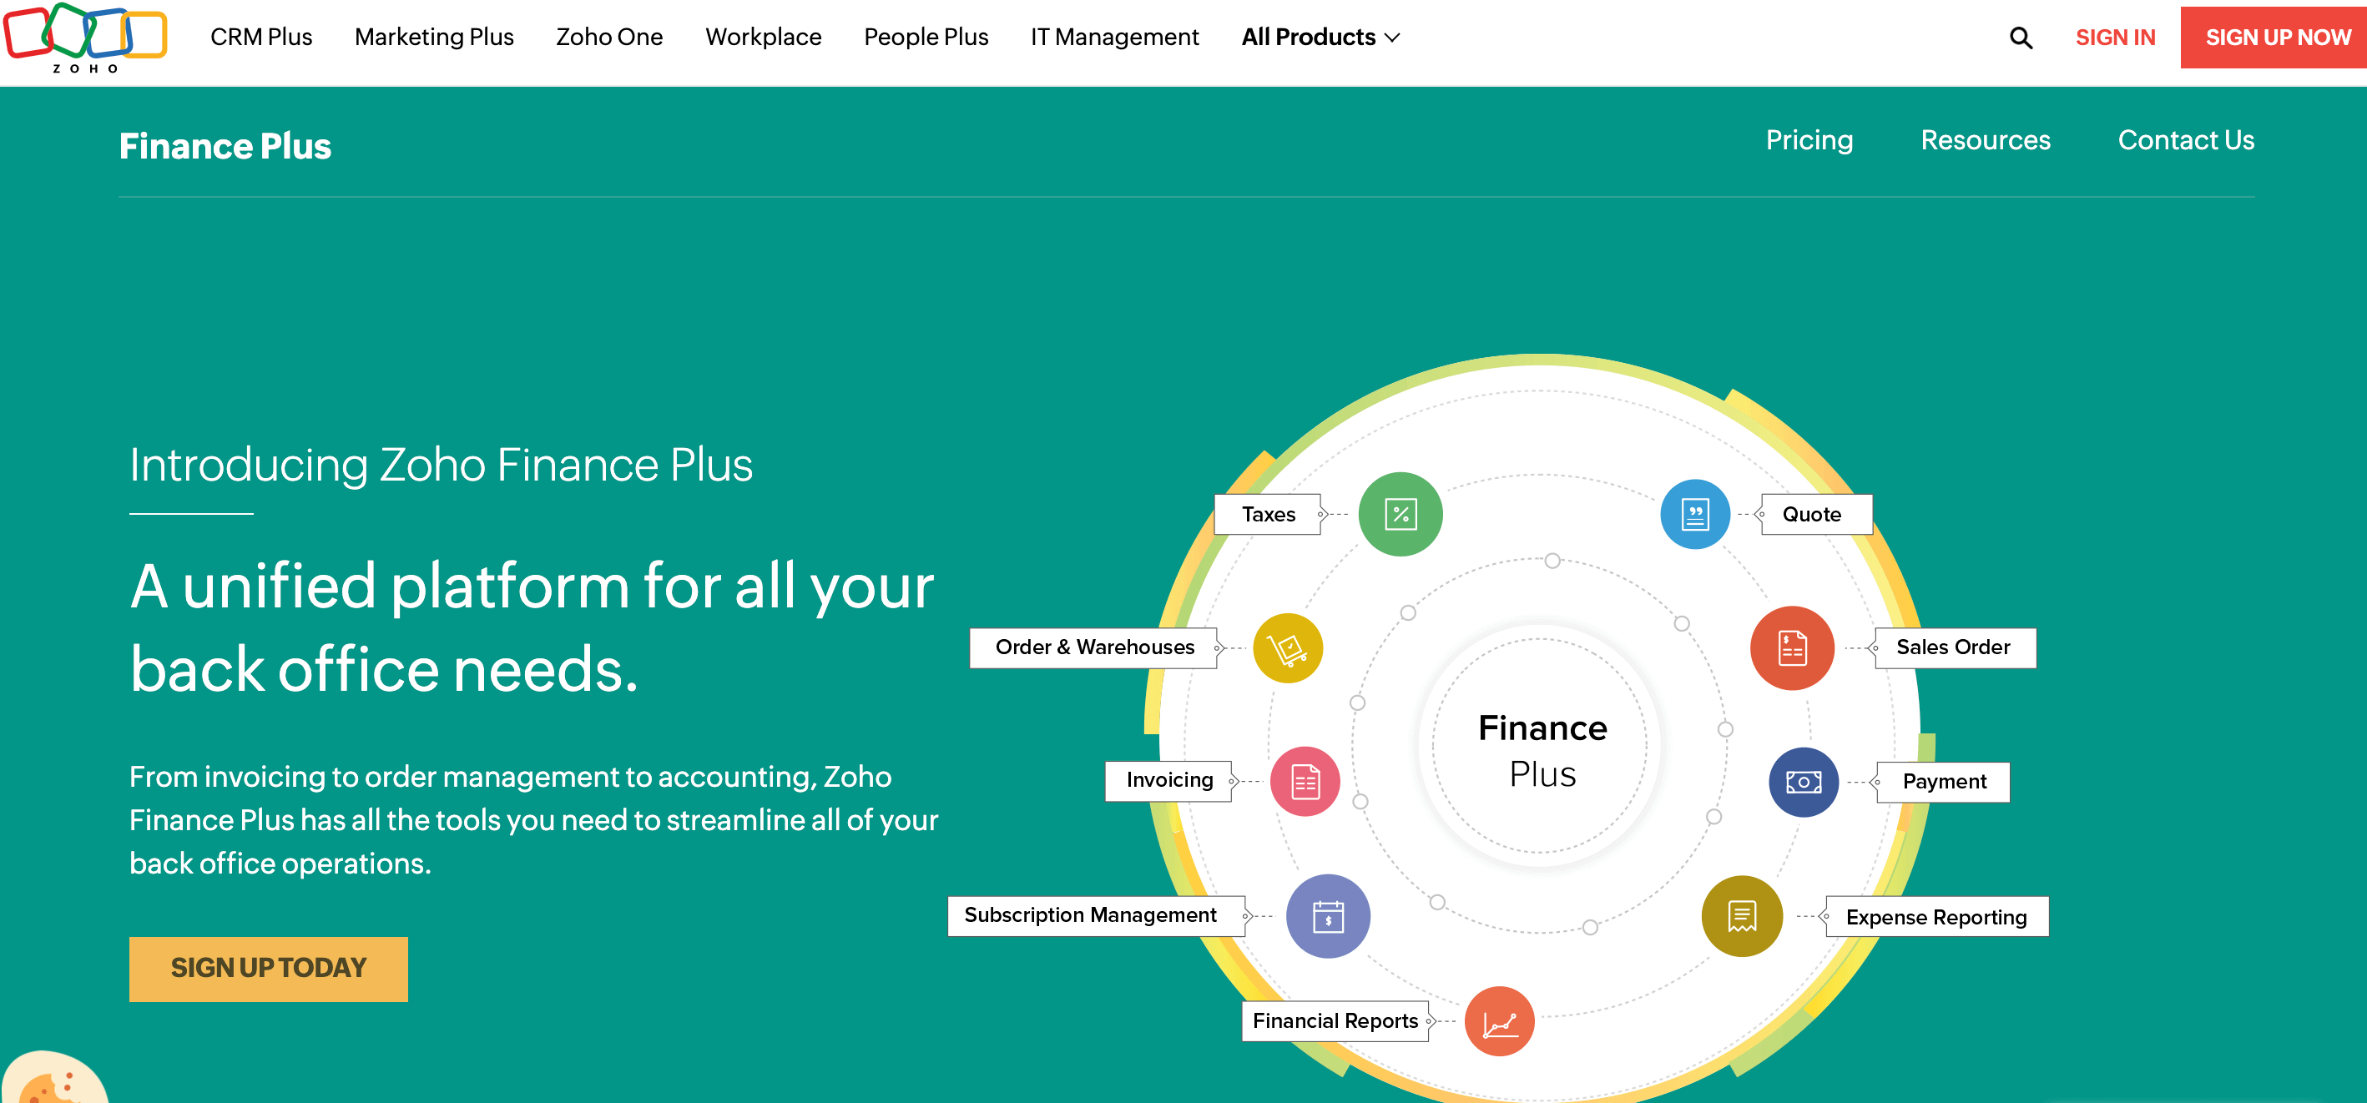2367x1103 pixels.
Task: Click the olive Expense Reporting receipt icon
Action: coord(1741,917)
